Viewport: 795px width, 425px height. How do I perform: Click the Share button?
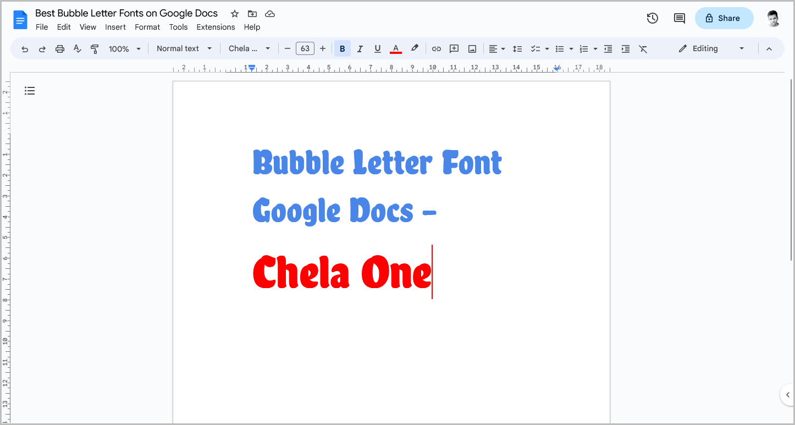(x=724, y=18)
